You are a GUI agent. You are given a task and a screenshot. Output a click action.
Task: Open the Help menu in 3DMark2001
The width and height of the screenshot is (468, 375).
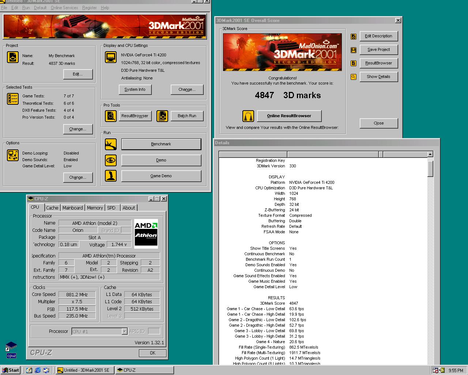pos(105,8)
